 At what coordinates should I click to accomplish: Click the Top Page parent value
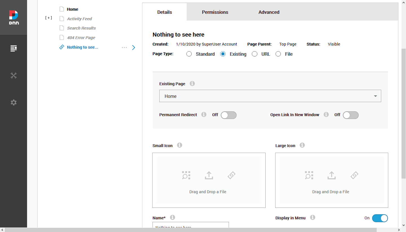(x=288, y=44)
